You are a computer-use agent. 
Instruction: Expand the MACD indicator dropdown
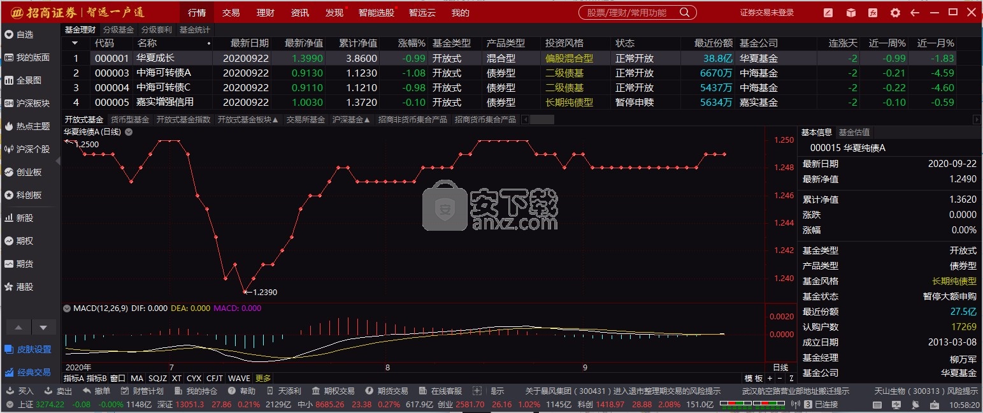67,308
